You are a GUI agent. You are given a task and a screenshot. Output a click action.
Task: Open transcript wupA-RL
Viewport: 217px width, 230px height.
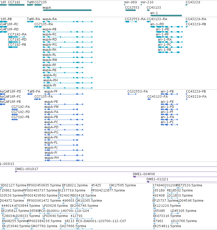[49, 55]
